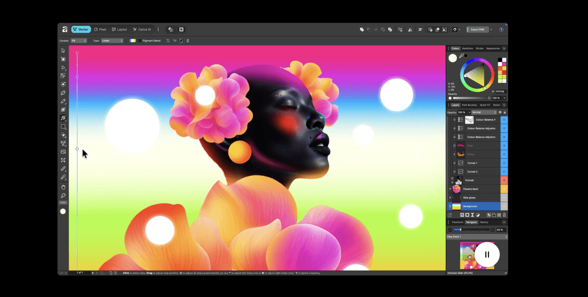Viewport: 588px width, 297px height.
Task: Click the hex colour field FFFFEB
Action: pyautogui.click(x=500, y=91)
